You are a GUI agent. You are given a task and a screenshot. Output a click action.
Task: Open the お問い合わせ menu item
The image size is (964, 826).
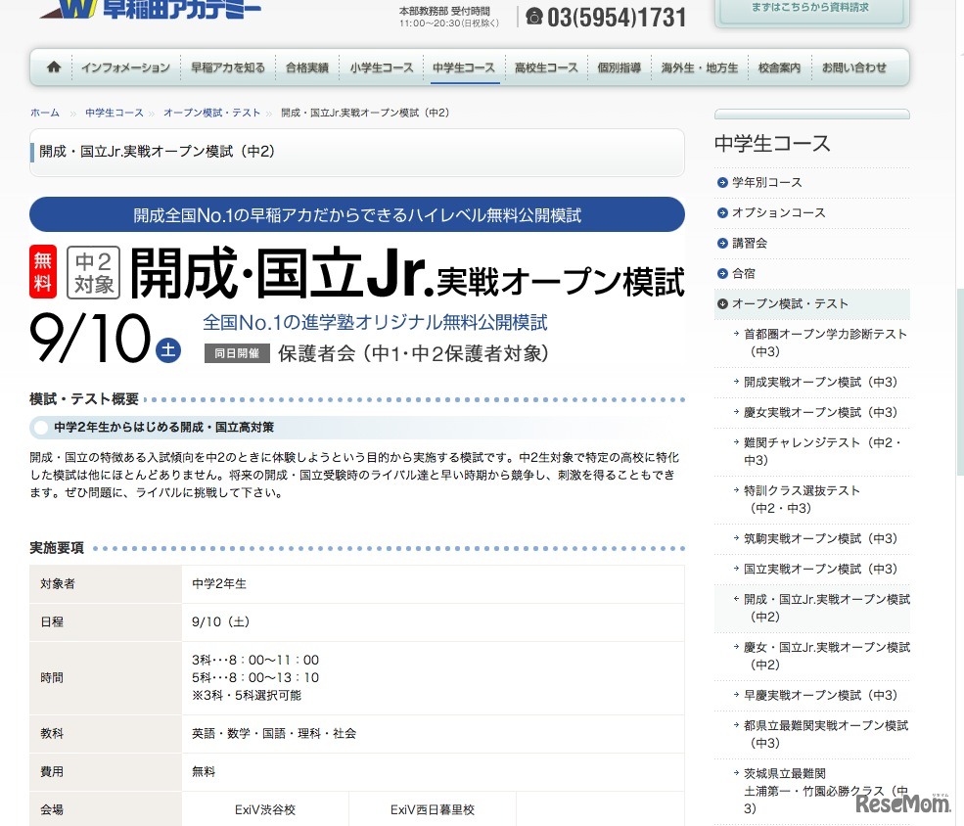tap(856, 68)
